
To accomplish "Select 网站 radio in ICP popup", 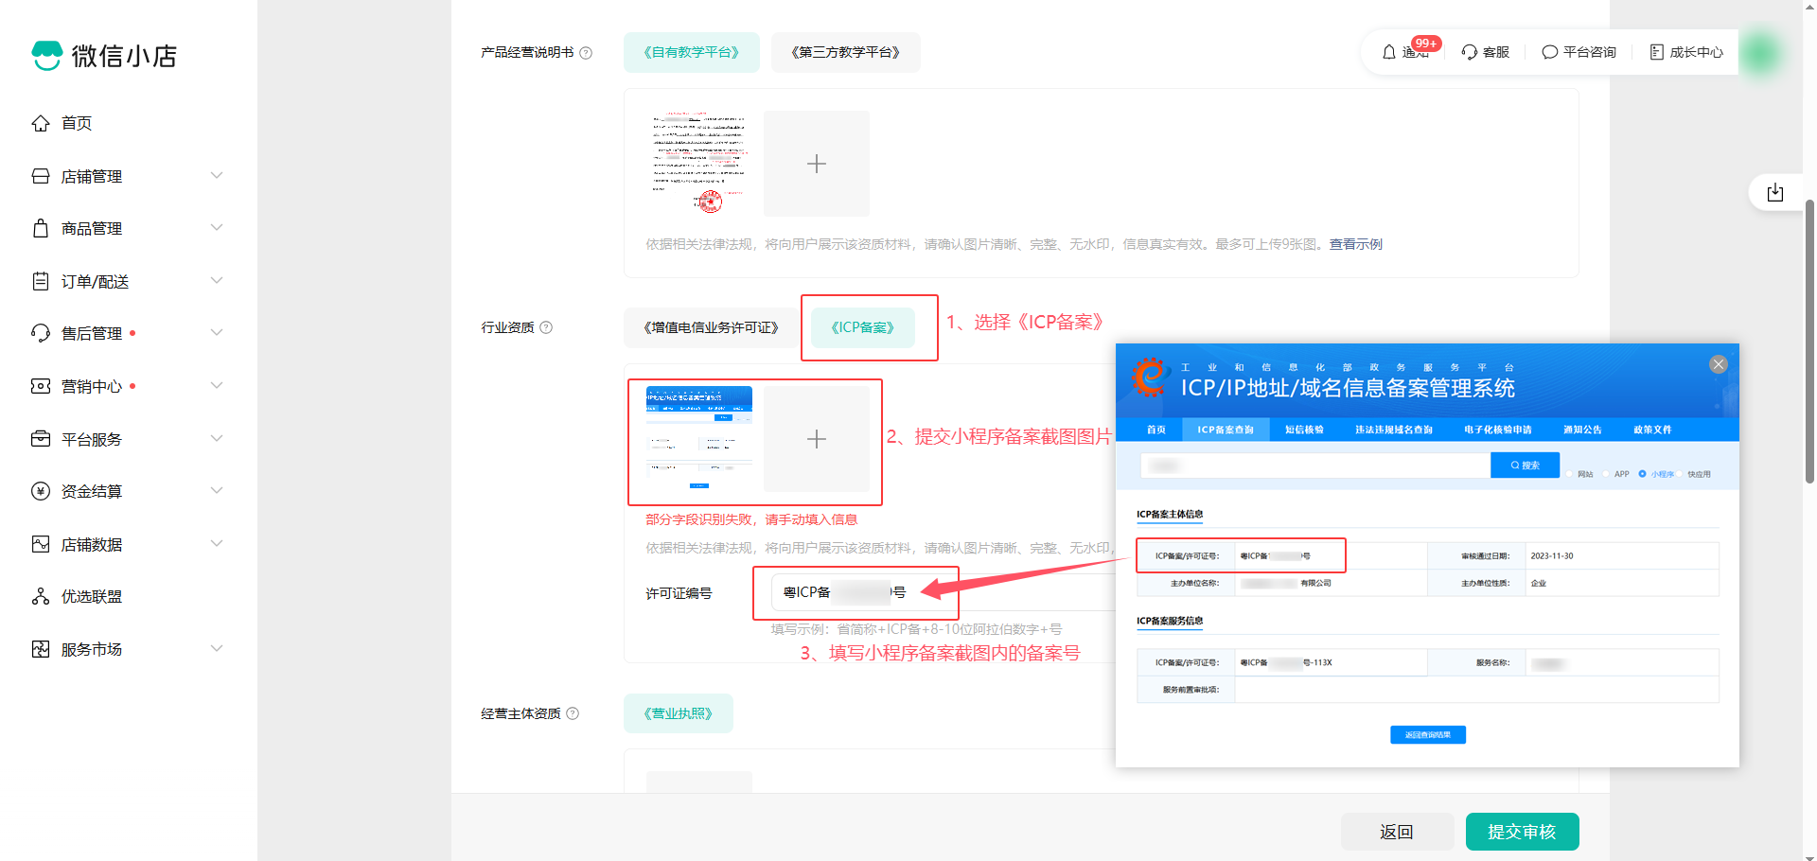I will 1569,474.
